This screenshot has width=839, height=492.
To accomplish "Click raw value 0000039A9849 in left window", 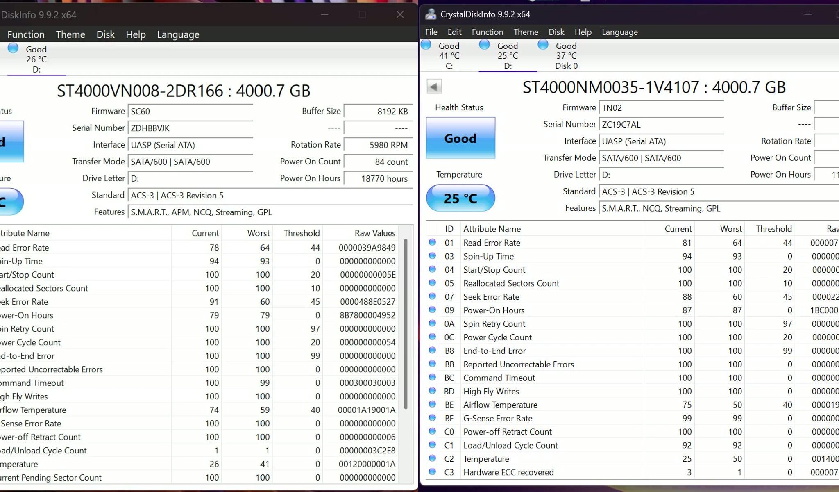I will [x=367, y=248].
